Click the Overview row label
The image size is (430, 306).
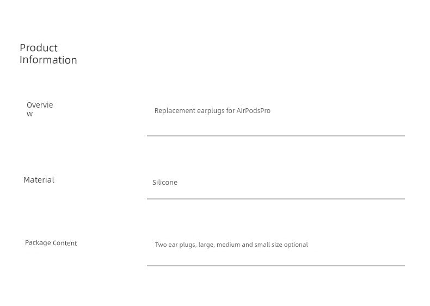[40, 109]
